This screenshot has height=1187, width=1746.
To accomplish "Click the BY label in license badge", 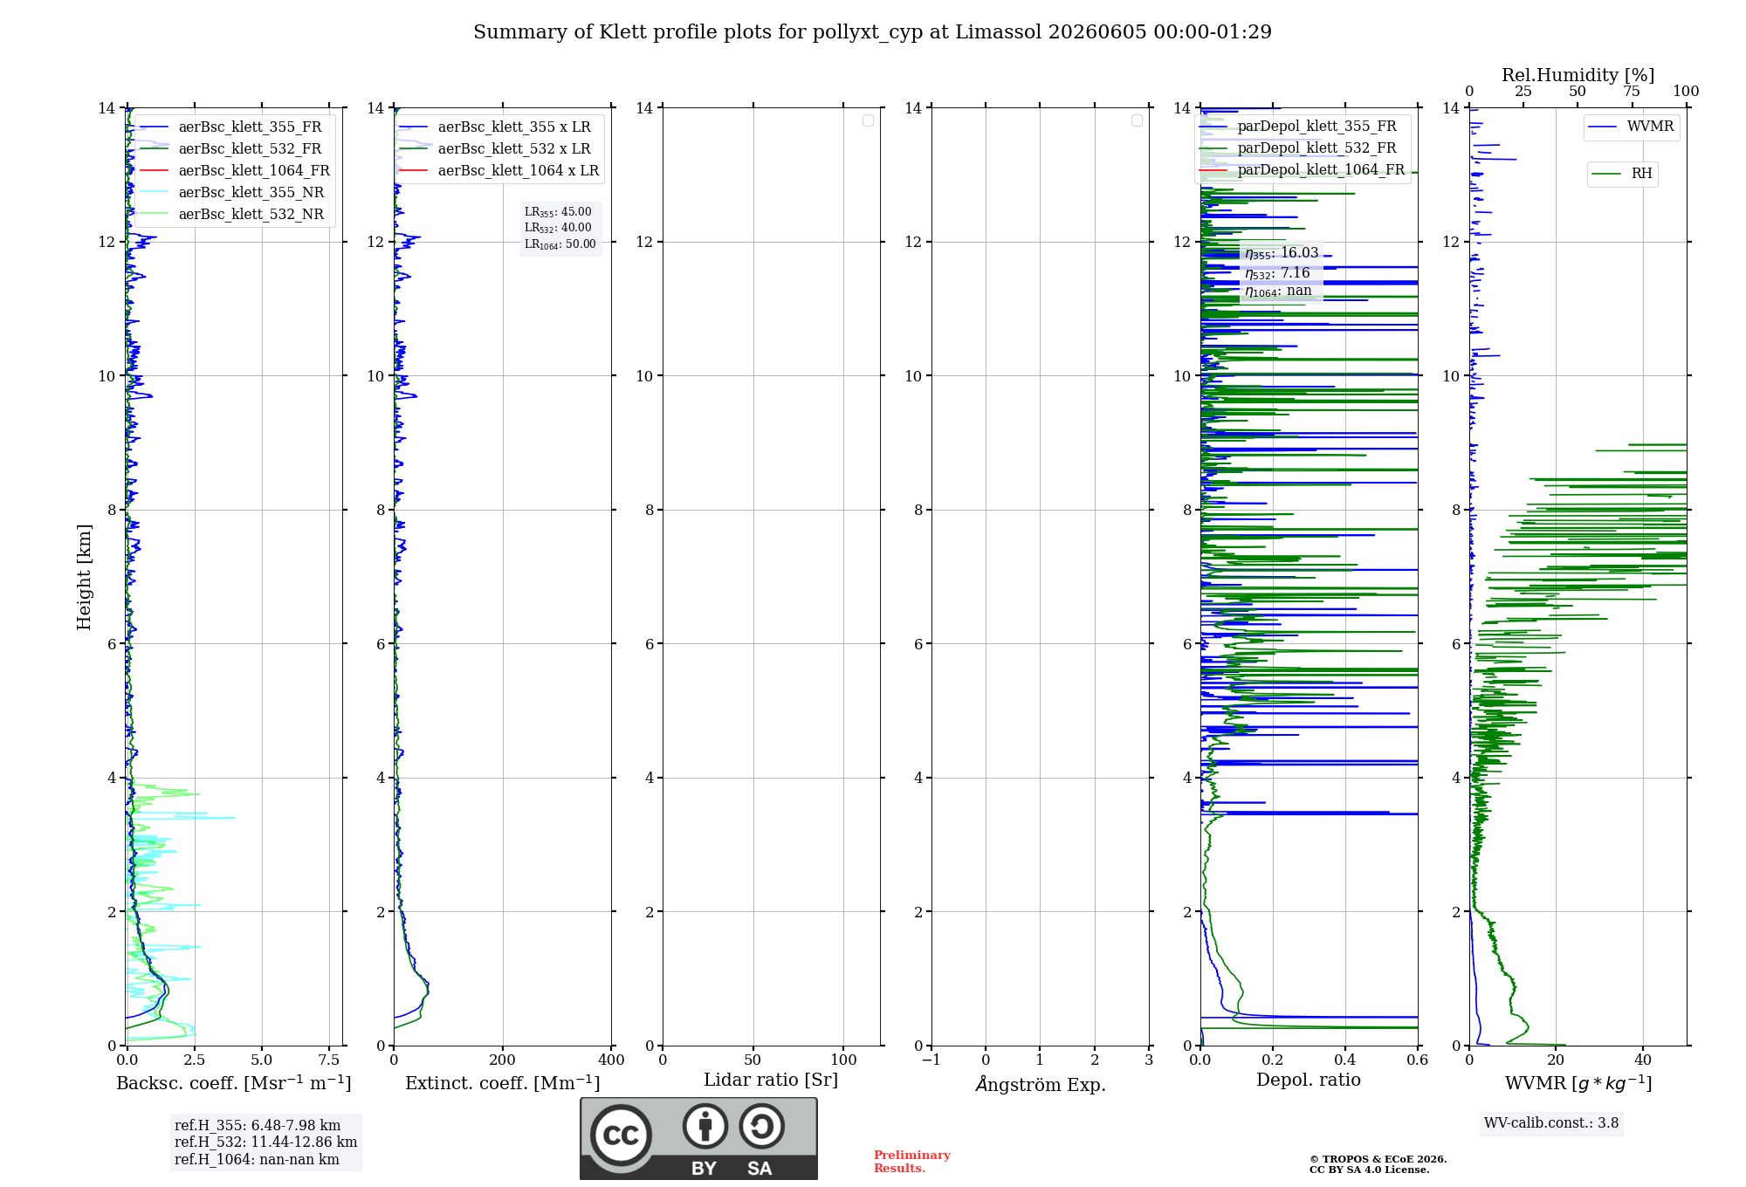I will [x=704, y=1169].
